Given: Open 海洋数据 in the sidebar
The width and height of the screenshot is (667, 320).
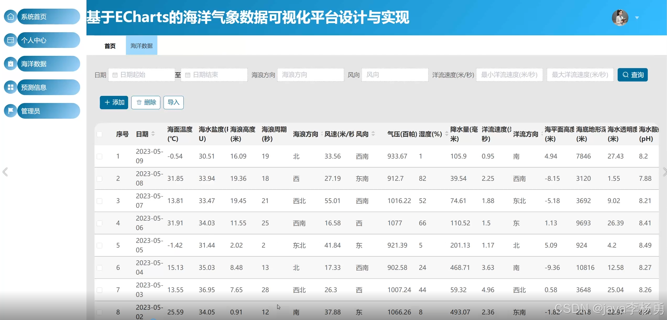Looking at the screenshot, I should [x=49, y=64].
